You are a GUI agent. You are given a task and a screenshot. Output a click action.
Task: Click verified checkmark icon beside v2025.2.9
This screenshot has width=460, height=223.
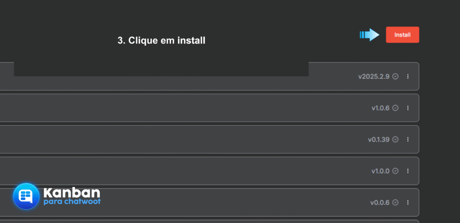[395, 77]
